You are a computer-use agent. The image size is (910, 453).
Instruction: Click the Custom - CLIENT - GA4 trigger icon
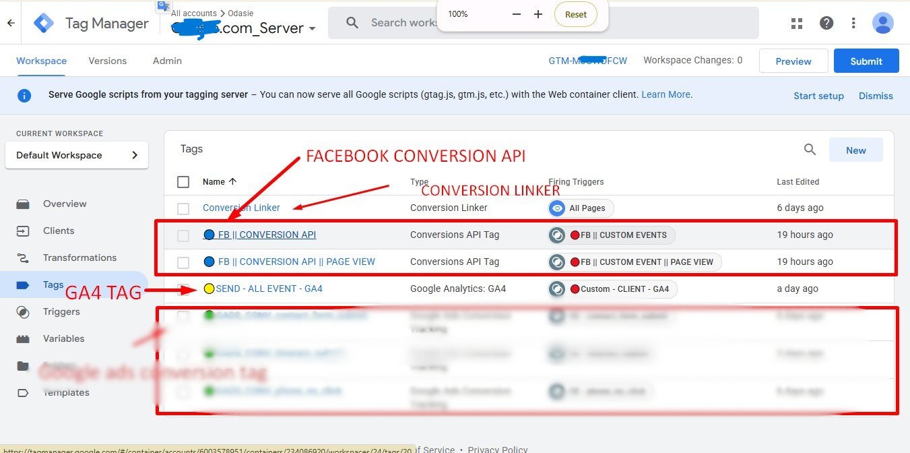(557, 289)
